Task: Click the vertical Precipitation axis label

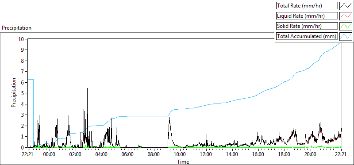Action: click(14, 92)
